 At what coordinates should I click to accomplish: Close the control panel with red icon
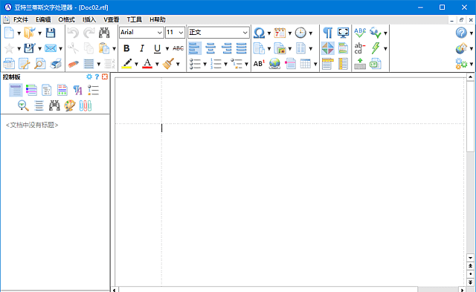pyautogui.click(x=105, y=77)
